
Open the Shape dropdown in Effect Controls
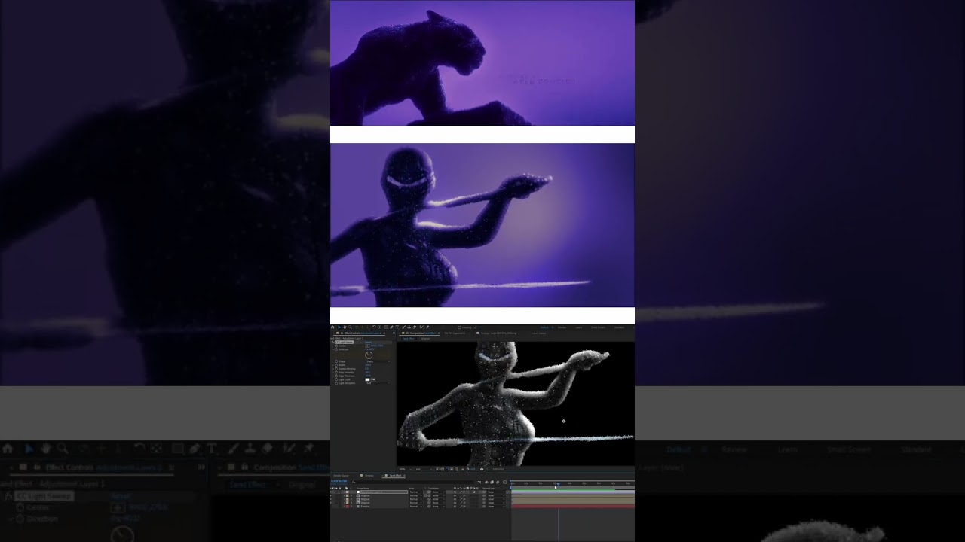point(378,361)
